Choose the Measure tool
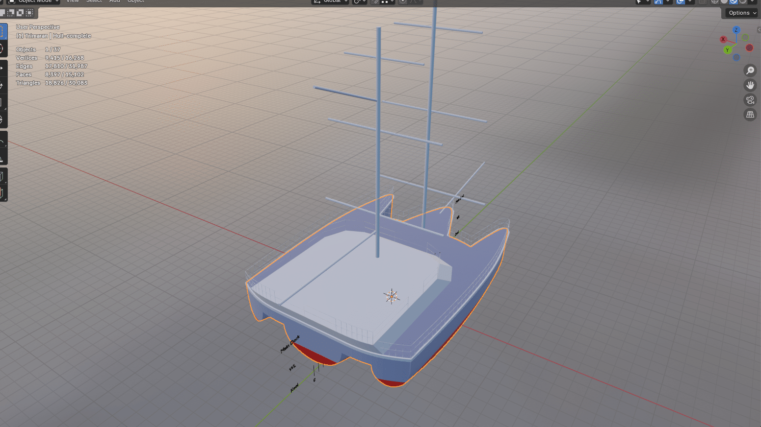761x427 pixels. [2, 159]
